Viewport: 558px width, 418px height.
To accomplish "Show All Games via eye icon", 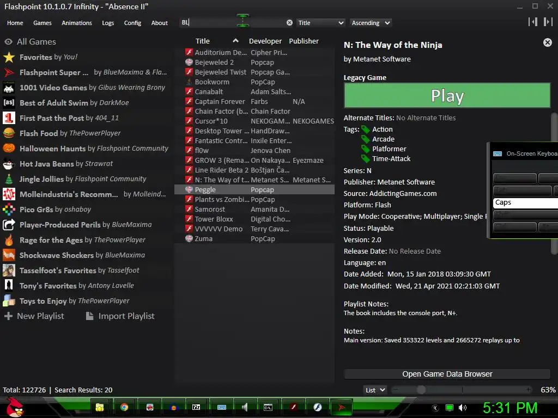I will (x=8, y=41).
